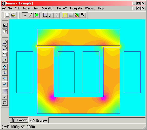
Task: Click the list-with-down-arrow sidebar icon
Action: pyautogui.click(x=5, y=25)
